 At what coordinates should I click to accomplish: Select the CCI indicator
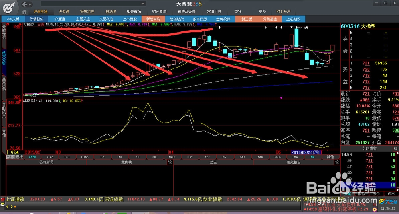tap(67, 157)
